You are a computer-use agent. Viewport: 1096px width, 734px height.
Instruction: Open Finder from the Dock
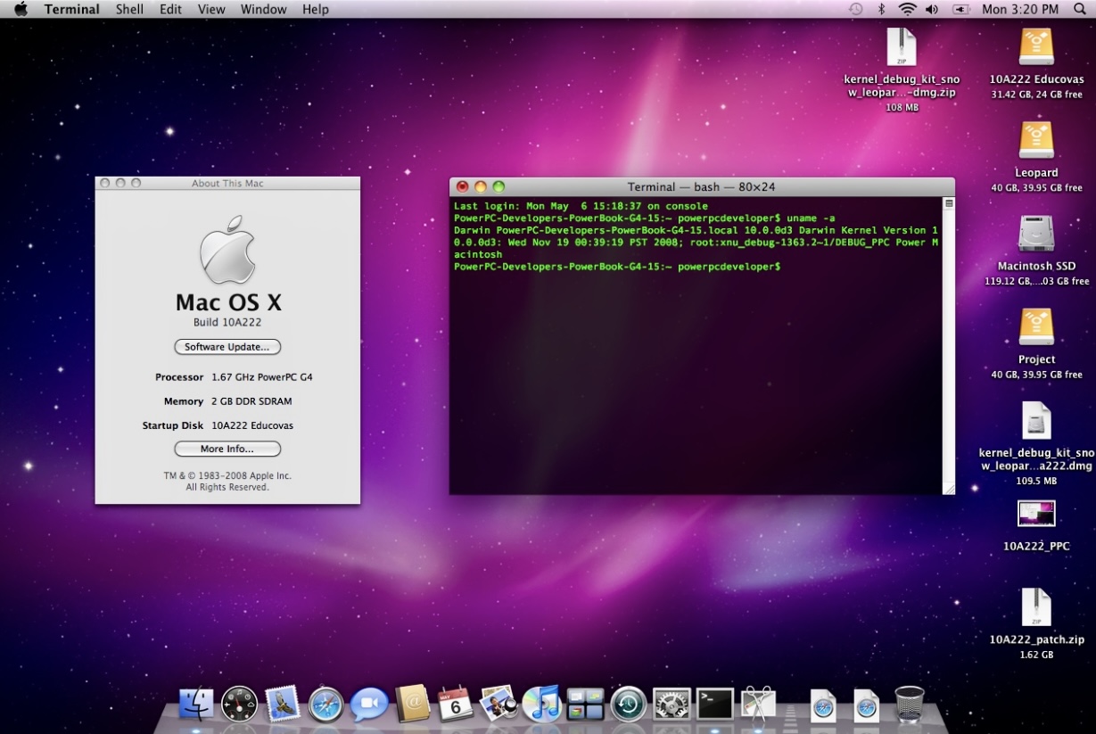pyautogui.click(x=195, y=704)
